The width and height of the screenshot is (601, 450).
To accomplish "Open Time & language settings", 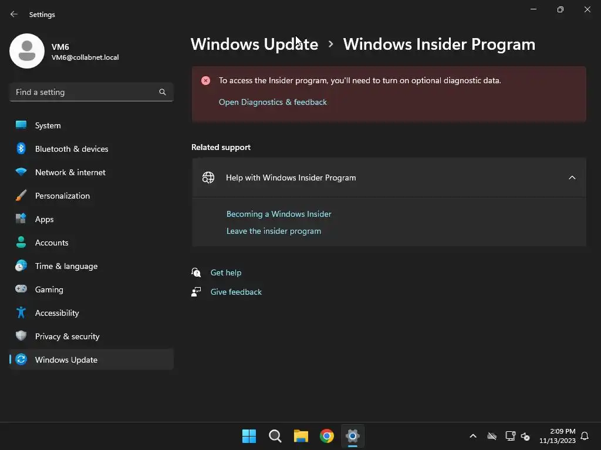I will 91,266.
